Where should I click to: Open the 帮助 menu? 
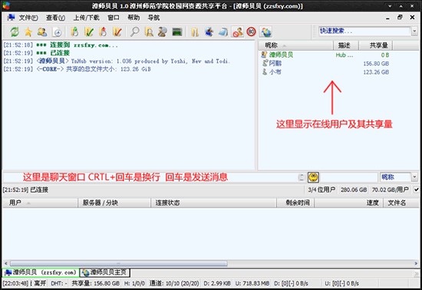click(x=134, y=18)
